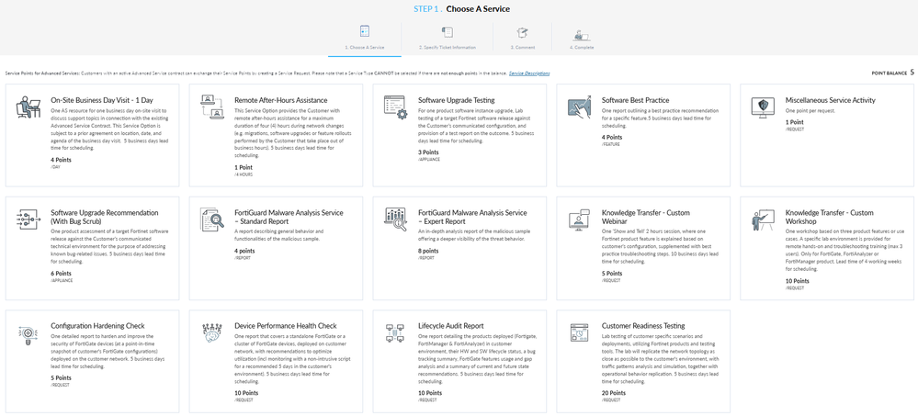Click '5 Points' on Configuration Hardening Check
This screenshot has width=918, height=416.
[61, 378]
